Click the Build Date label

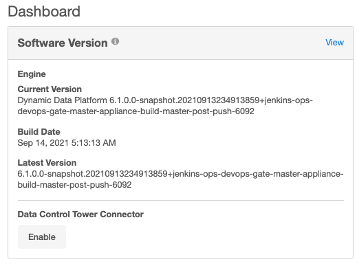pyautogui.click(x=39, y=132)
